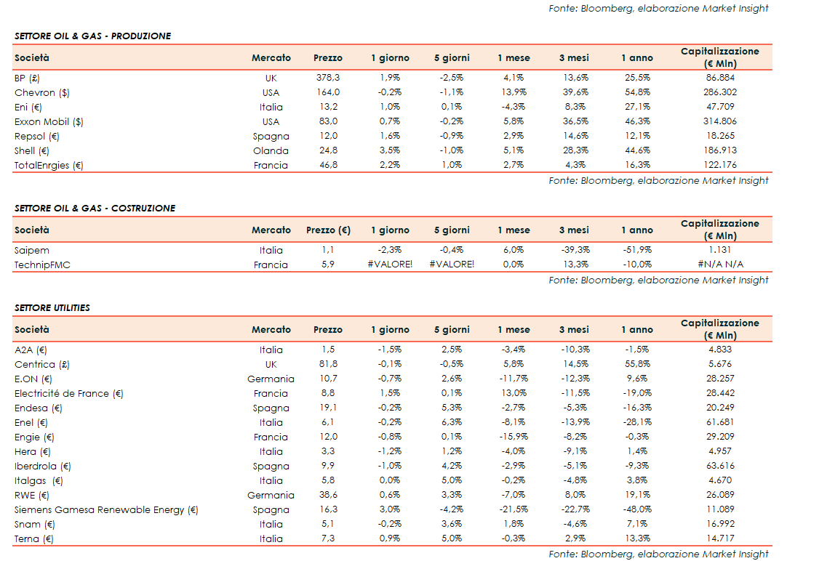This screenshot has width=819, height=561.
Task: Select the Prezzo (€) column header
Action: [328, 230]
